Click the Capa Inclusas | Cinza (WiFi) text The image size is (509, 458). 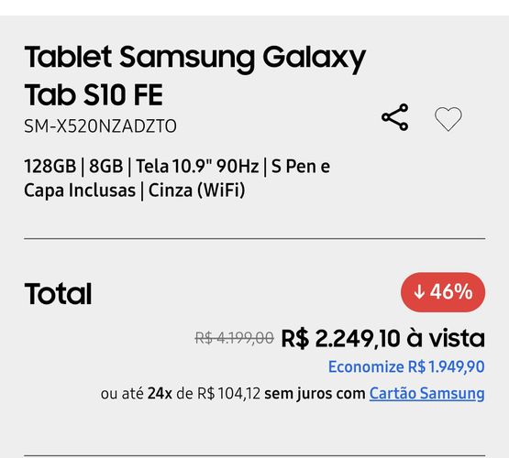[135, 191]
